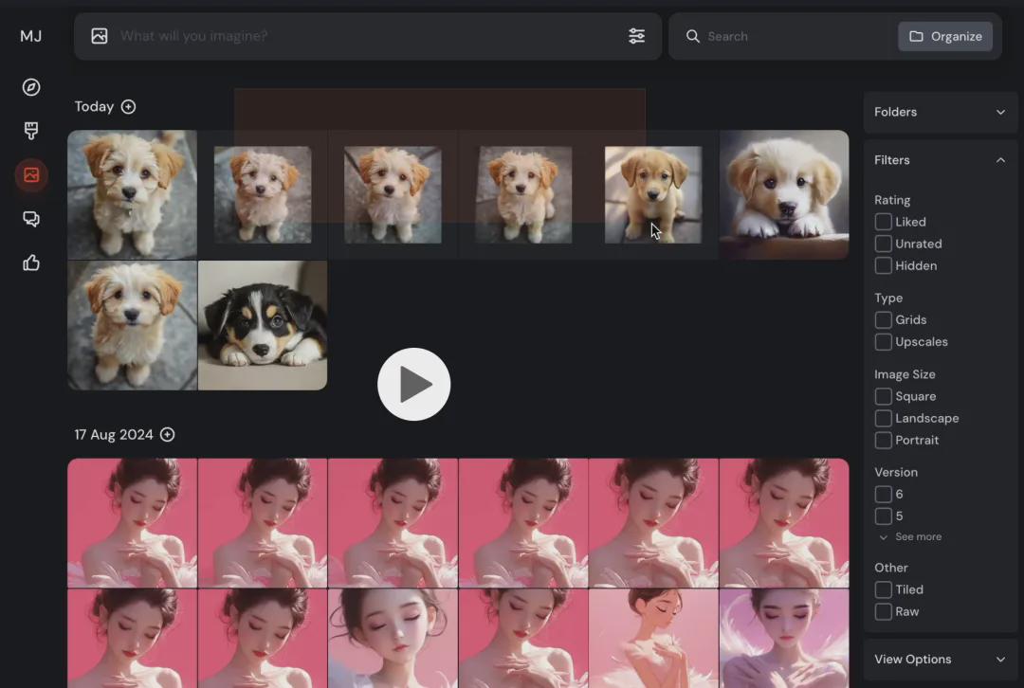Enable the Landscape image size filter
This screenshot has height=688, width=1024.
point(883,419)
